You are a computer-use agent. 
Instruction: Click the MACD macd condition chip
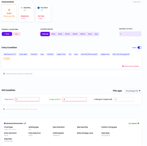tap(89, 54)
